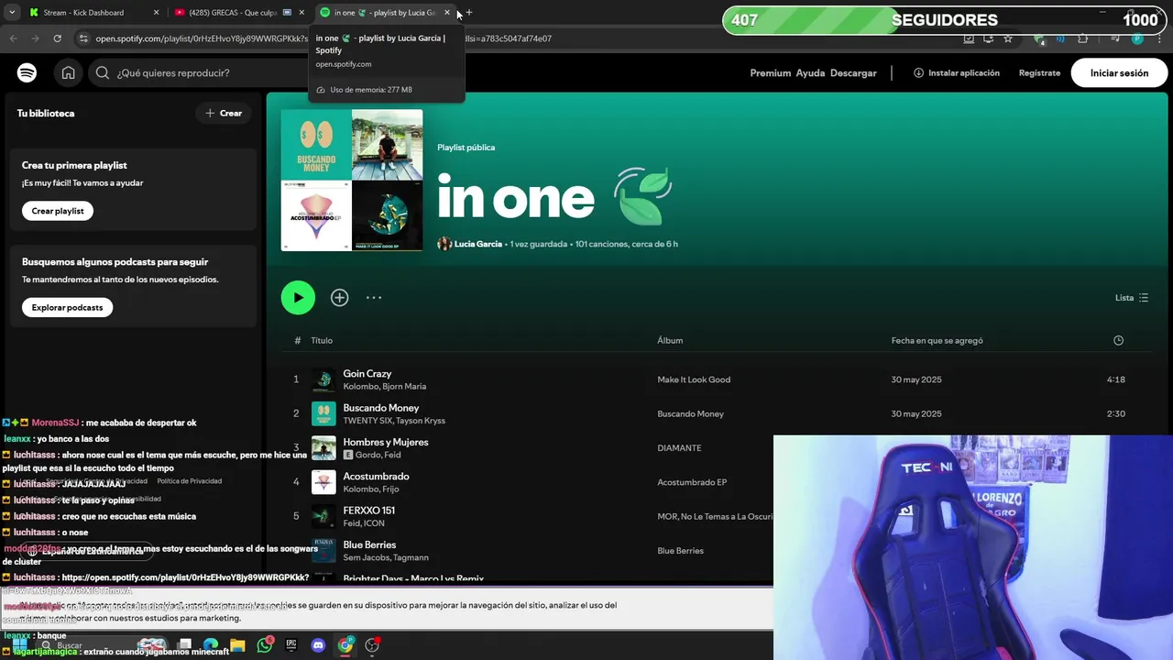The height and width of the screenshot is (660, 1173).
Task: Click the plus 'Crear' button in library
Action: coord(224,113)
